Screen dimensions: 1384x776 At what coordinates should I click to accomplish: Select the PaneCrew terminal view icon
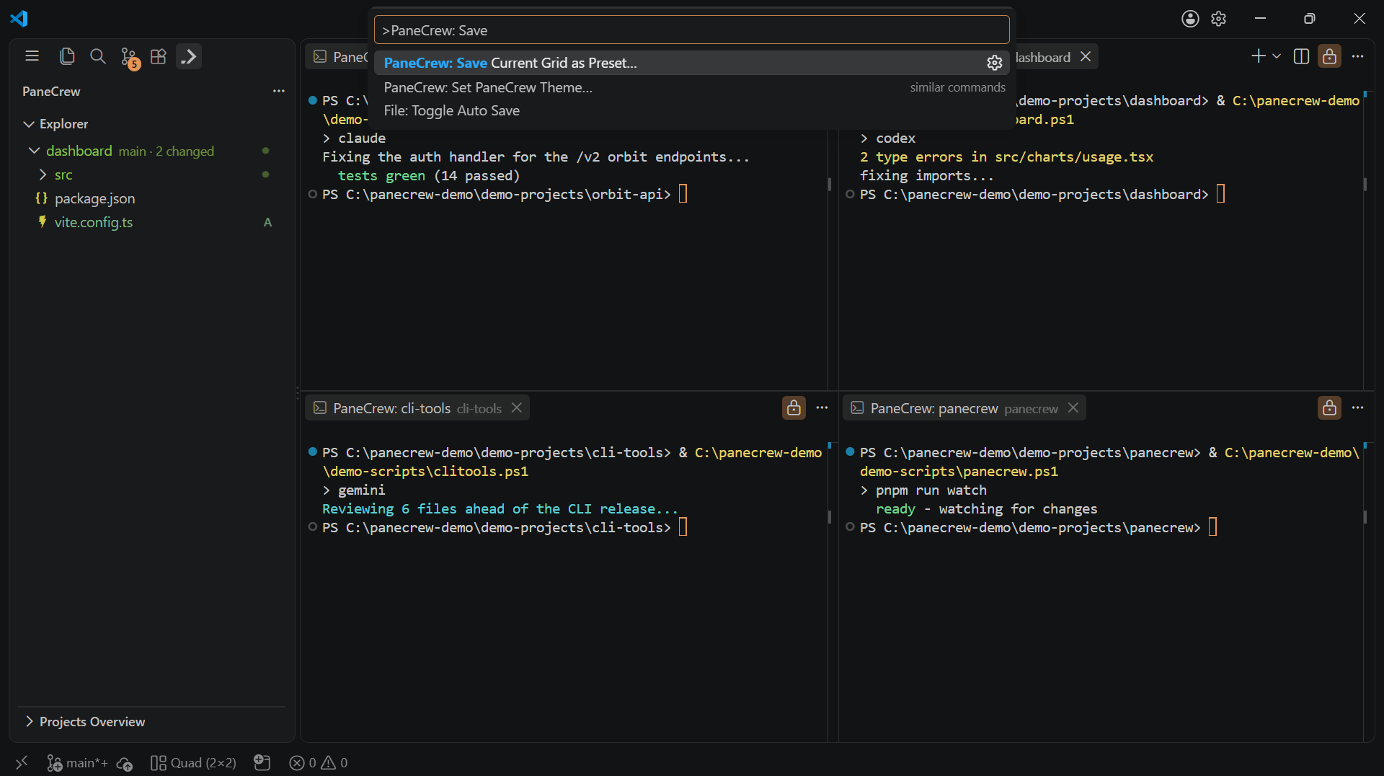tap(189, 56)
